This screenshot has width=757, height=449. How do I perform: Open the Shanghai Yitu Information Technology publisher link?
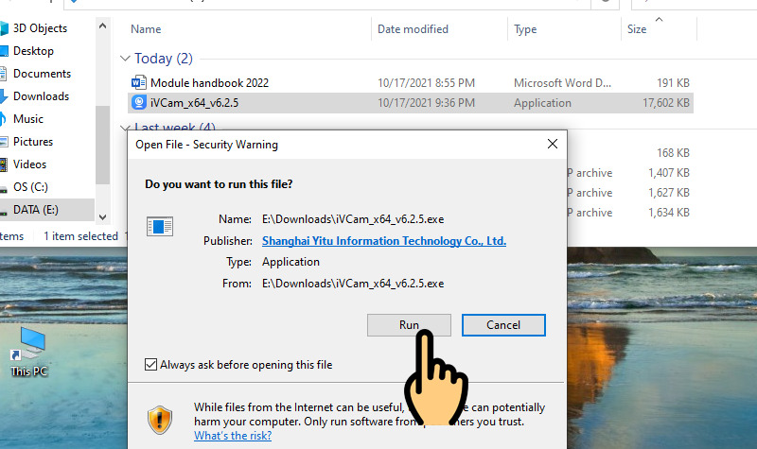383,241
